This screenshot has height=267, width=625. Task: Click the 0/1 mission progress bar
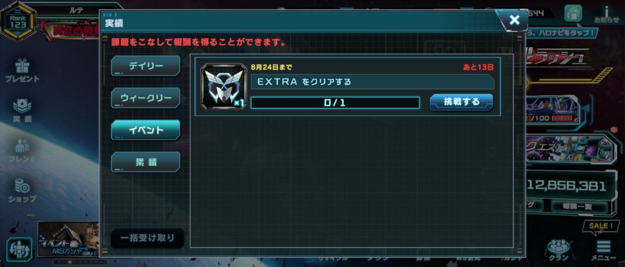pyautogui.click(x=335, y=103)
